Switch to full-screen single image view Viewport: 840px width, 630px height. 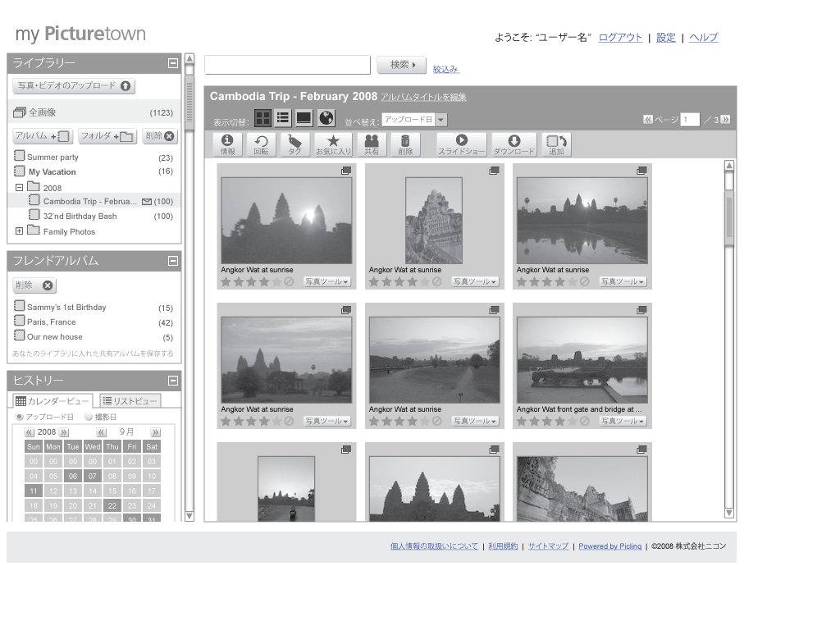point(304,118)
